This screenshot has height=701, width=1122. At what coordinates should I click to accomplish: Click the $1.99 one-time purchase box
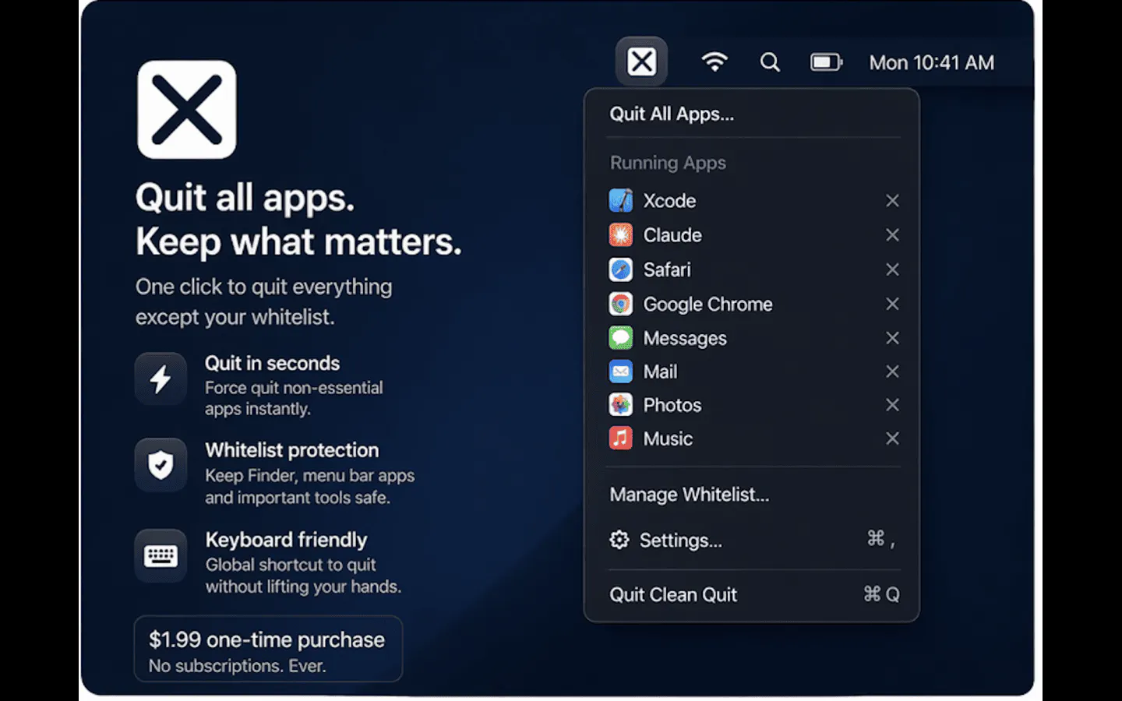point(268,650)
